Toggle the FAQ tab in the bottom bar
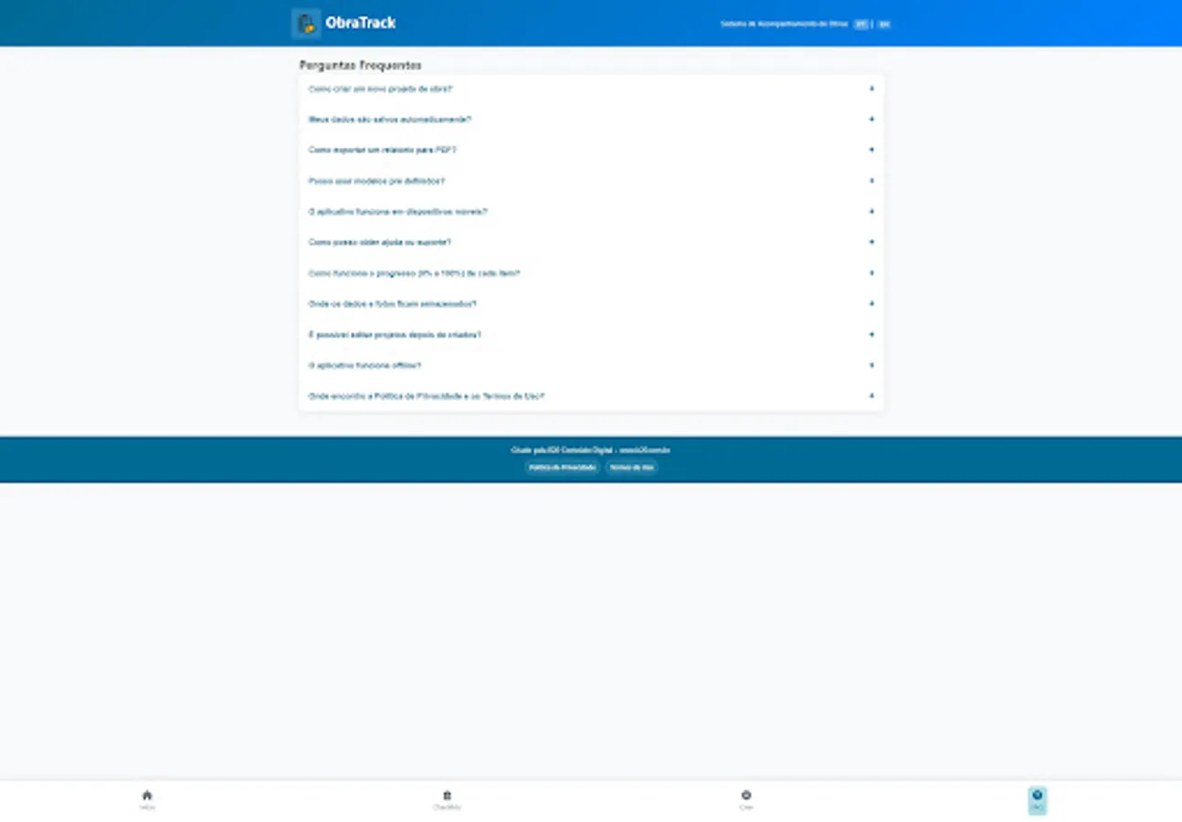This screenshot has width=1182, height=822. coord(1037,799)
